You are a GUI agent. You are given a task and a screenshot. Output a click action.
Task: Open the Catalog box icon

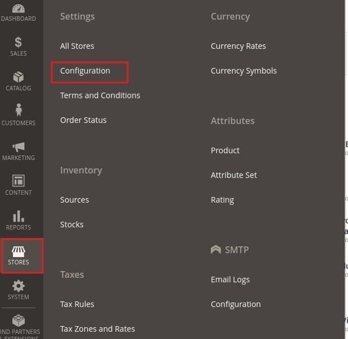[18, 77]
